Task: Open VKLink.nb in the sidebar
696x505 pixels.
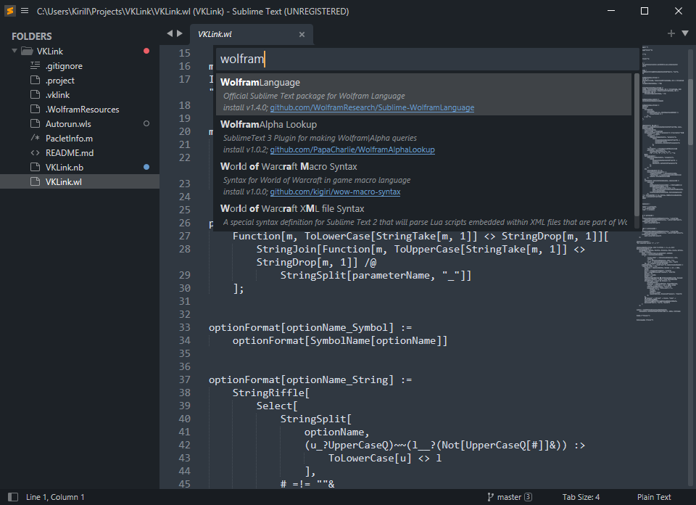Action: pos(65,168)
